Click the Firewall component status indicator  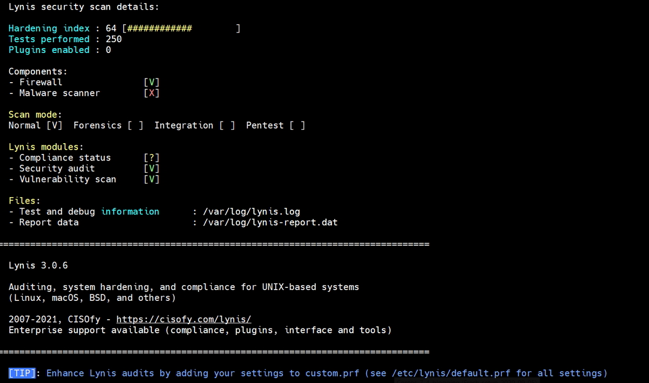point(151,82)
